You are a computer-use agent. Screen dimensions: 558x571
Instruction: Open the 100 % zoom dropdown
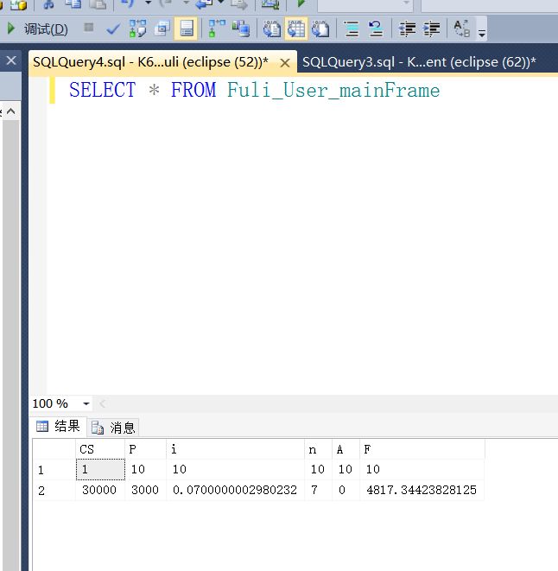86,403
